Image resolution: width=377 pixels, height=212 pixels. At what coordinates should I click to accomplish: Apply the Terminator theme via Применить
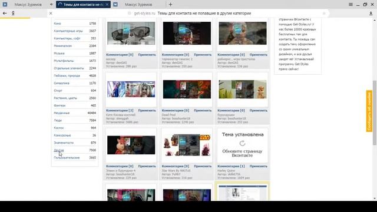click(203, 55)
